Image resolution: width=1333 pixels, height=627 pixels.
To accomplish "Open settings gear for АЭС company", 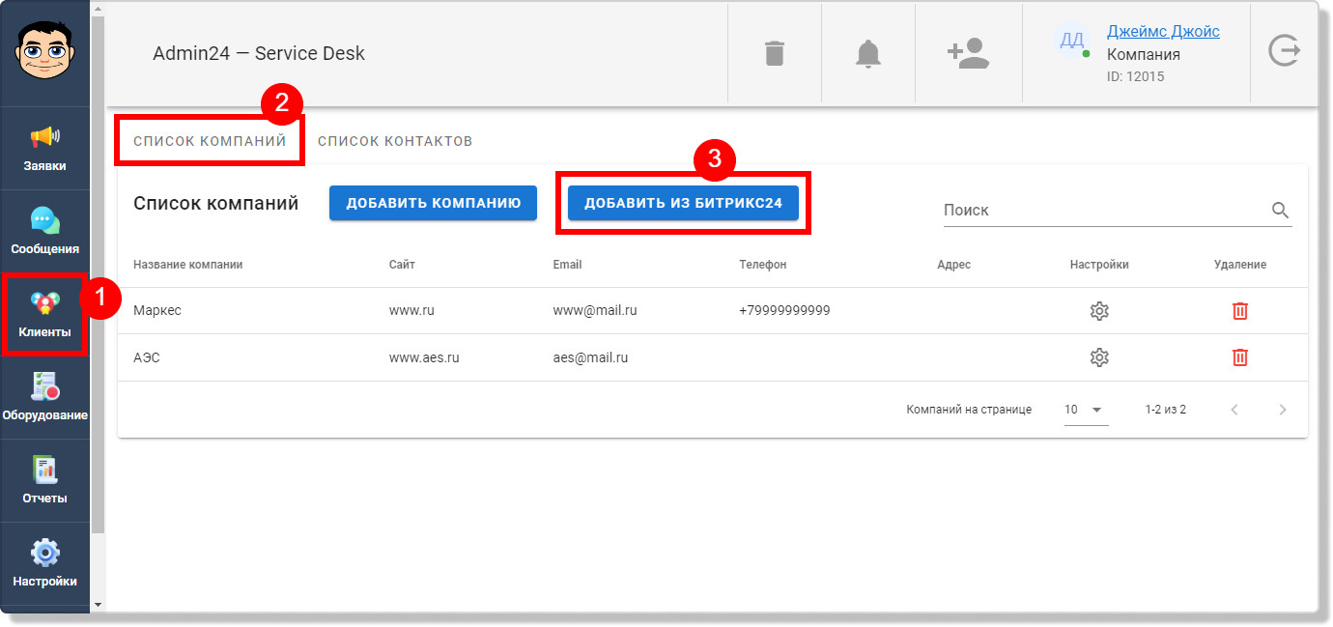I will [1099, 357].
